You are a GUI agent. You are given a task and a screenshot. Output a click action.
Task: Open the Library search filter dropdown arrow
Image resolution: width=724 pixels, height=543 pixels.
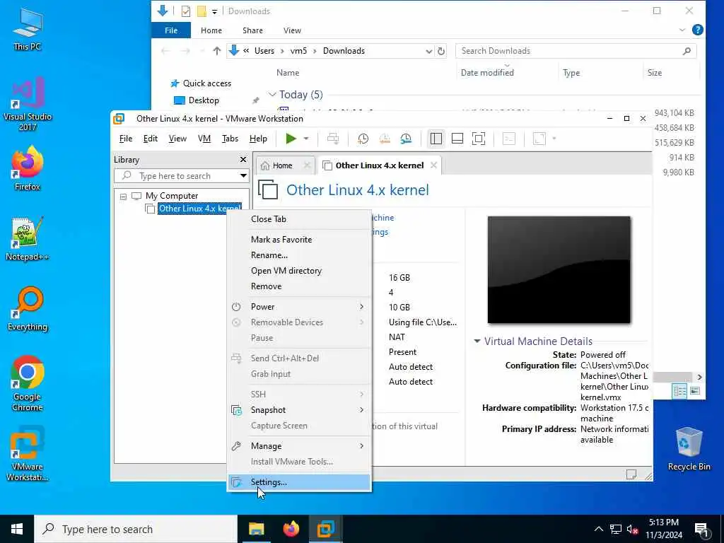point(243,176)
